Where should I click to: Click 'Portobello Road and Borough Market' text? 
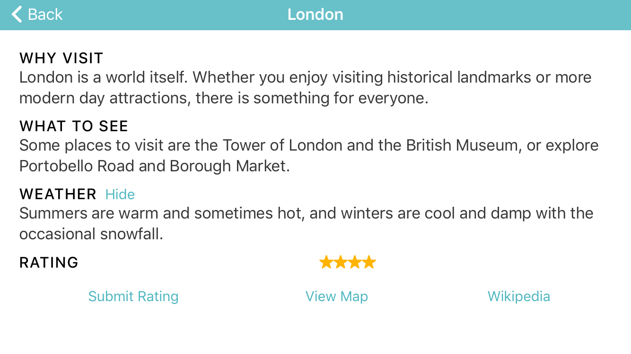point(154,166)
